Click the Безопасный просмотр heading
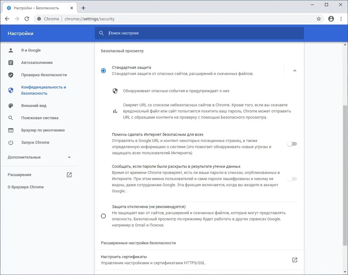348x275 pixels. coord(122,51)
